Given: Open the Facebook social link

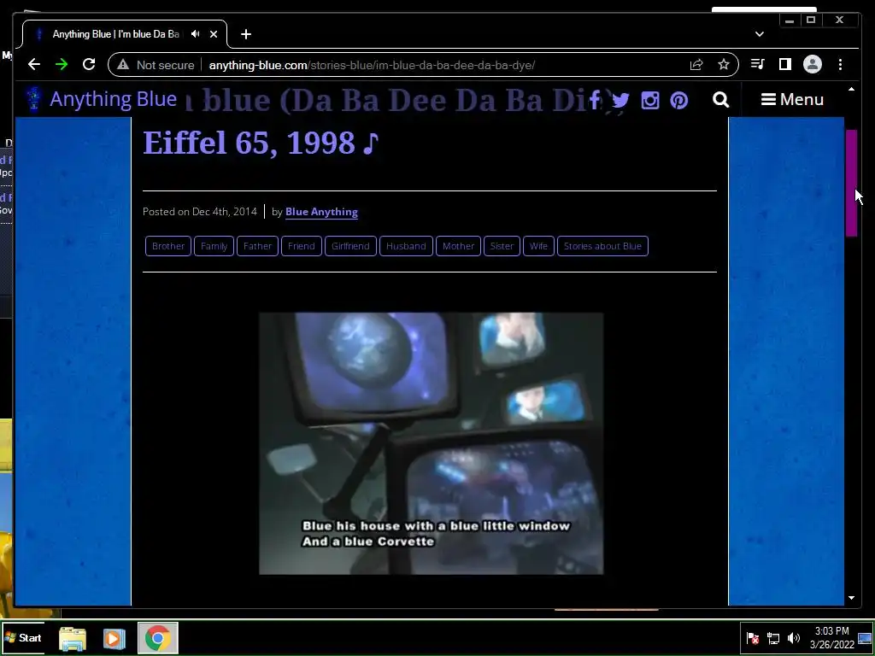Looking at the screenshot, I should 595,100.
